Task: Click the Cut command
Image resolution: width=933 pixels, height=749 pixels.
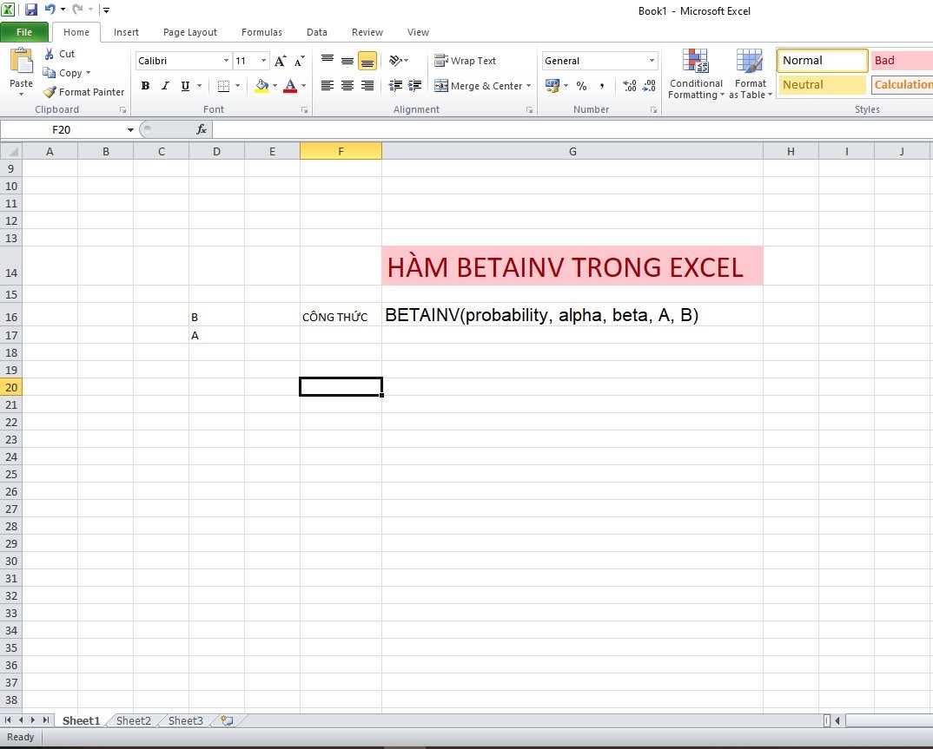Action: (x=59, y=53)
